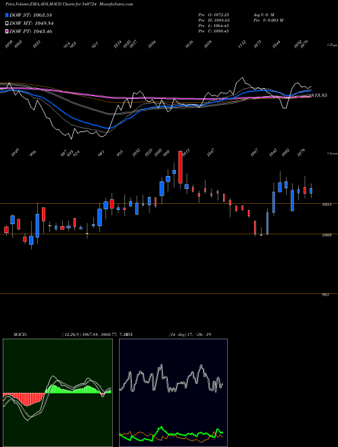Click the chart title text at top

click(x=69, y=4)
